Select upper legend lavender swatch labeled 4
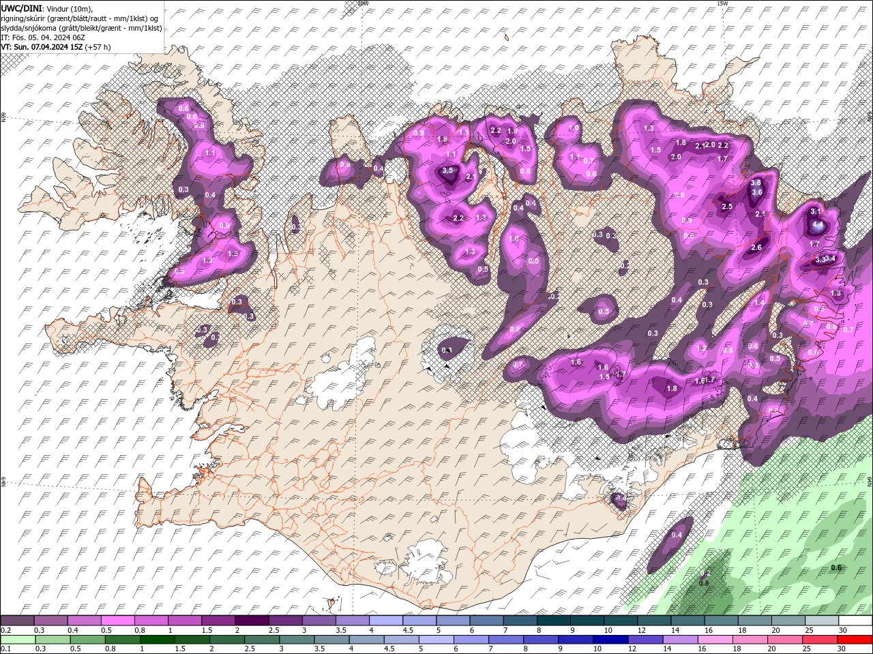Image resolution: width=873 pixels, height=654 pixels. [x=385, y=621]
